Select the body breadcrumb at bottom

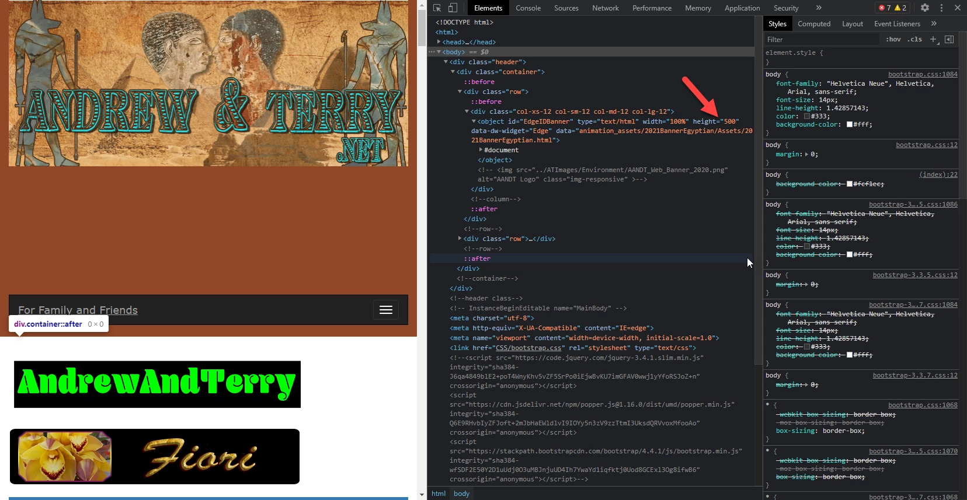click(x=461, y=494)
